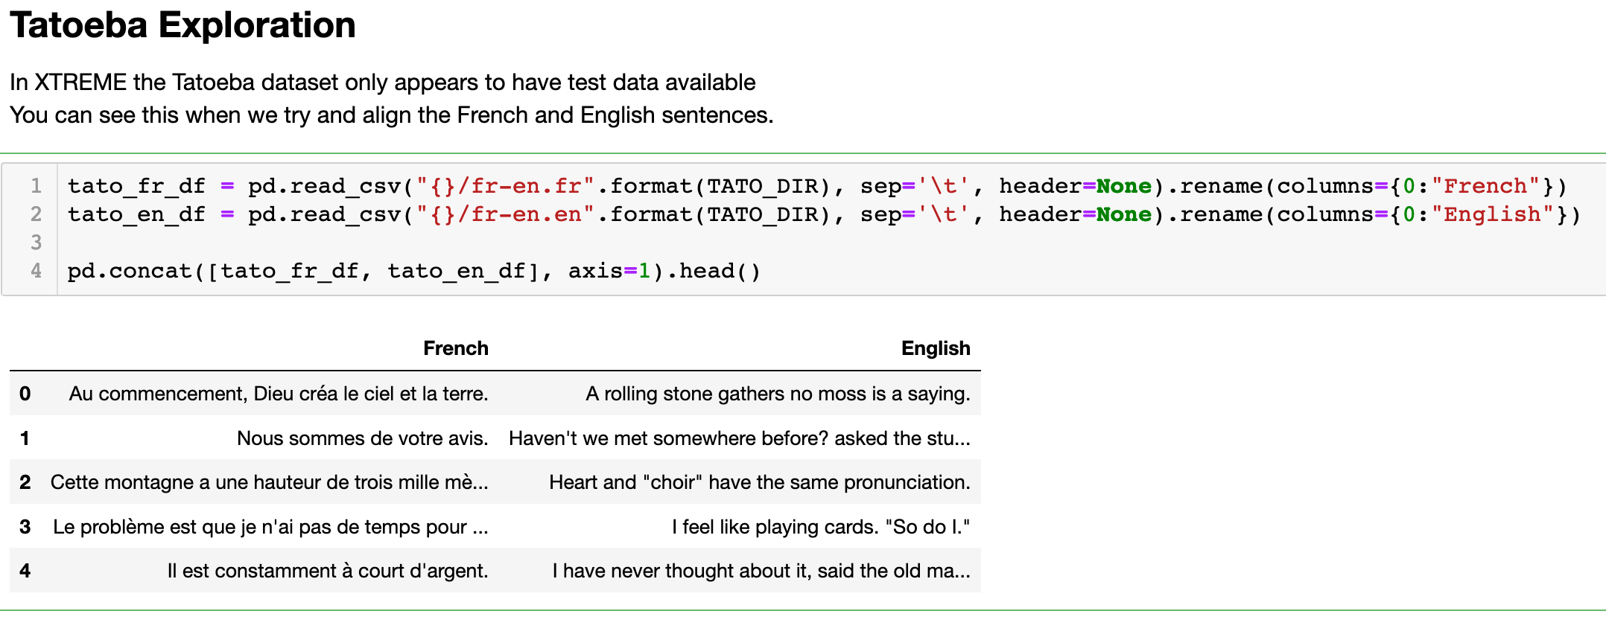The height and width of the screenshot is (640, 1606).
Task: Place cursor in the tato_en_df code line
Action: tap(822, 214)
